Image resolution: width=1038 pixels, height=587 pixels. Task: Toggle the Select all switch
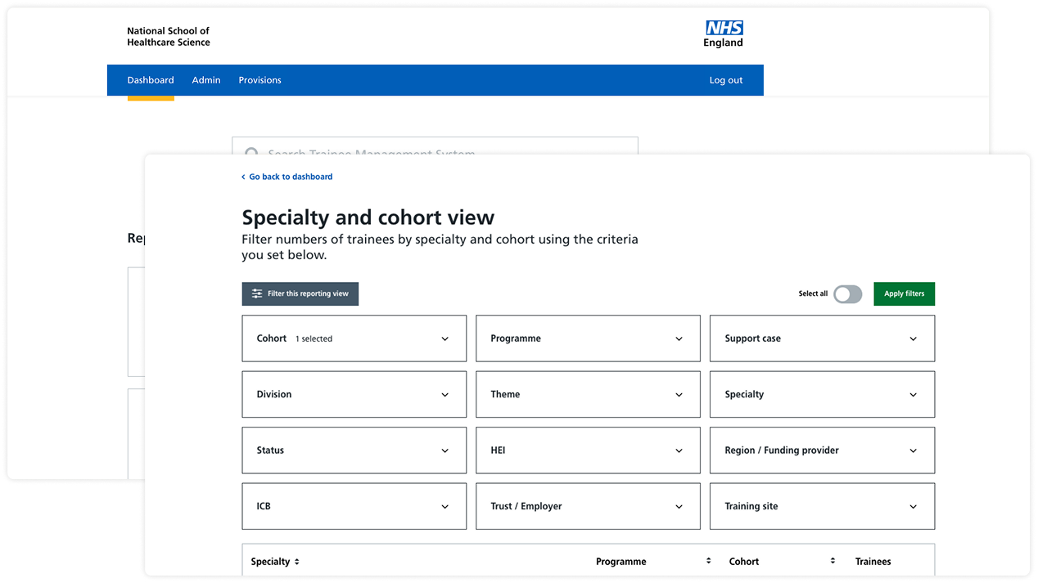(847, 294)
